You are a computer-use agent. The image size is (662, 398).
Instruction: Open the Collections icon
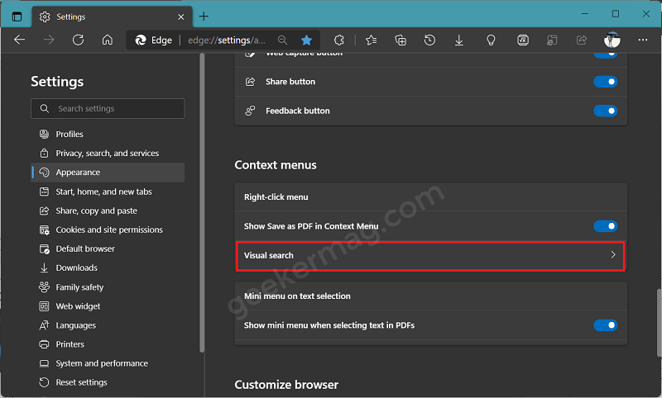tap(401, 40)
